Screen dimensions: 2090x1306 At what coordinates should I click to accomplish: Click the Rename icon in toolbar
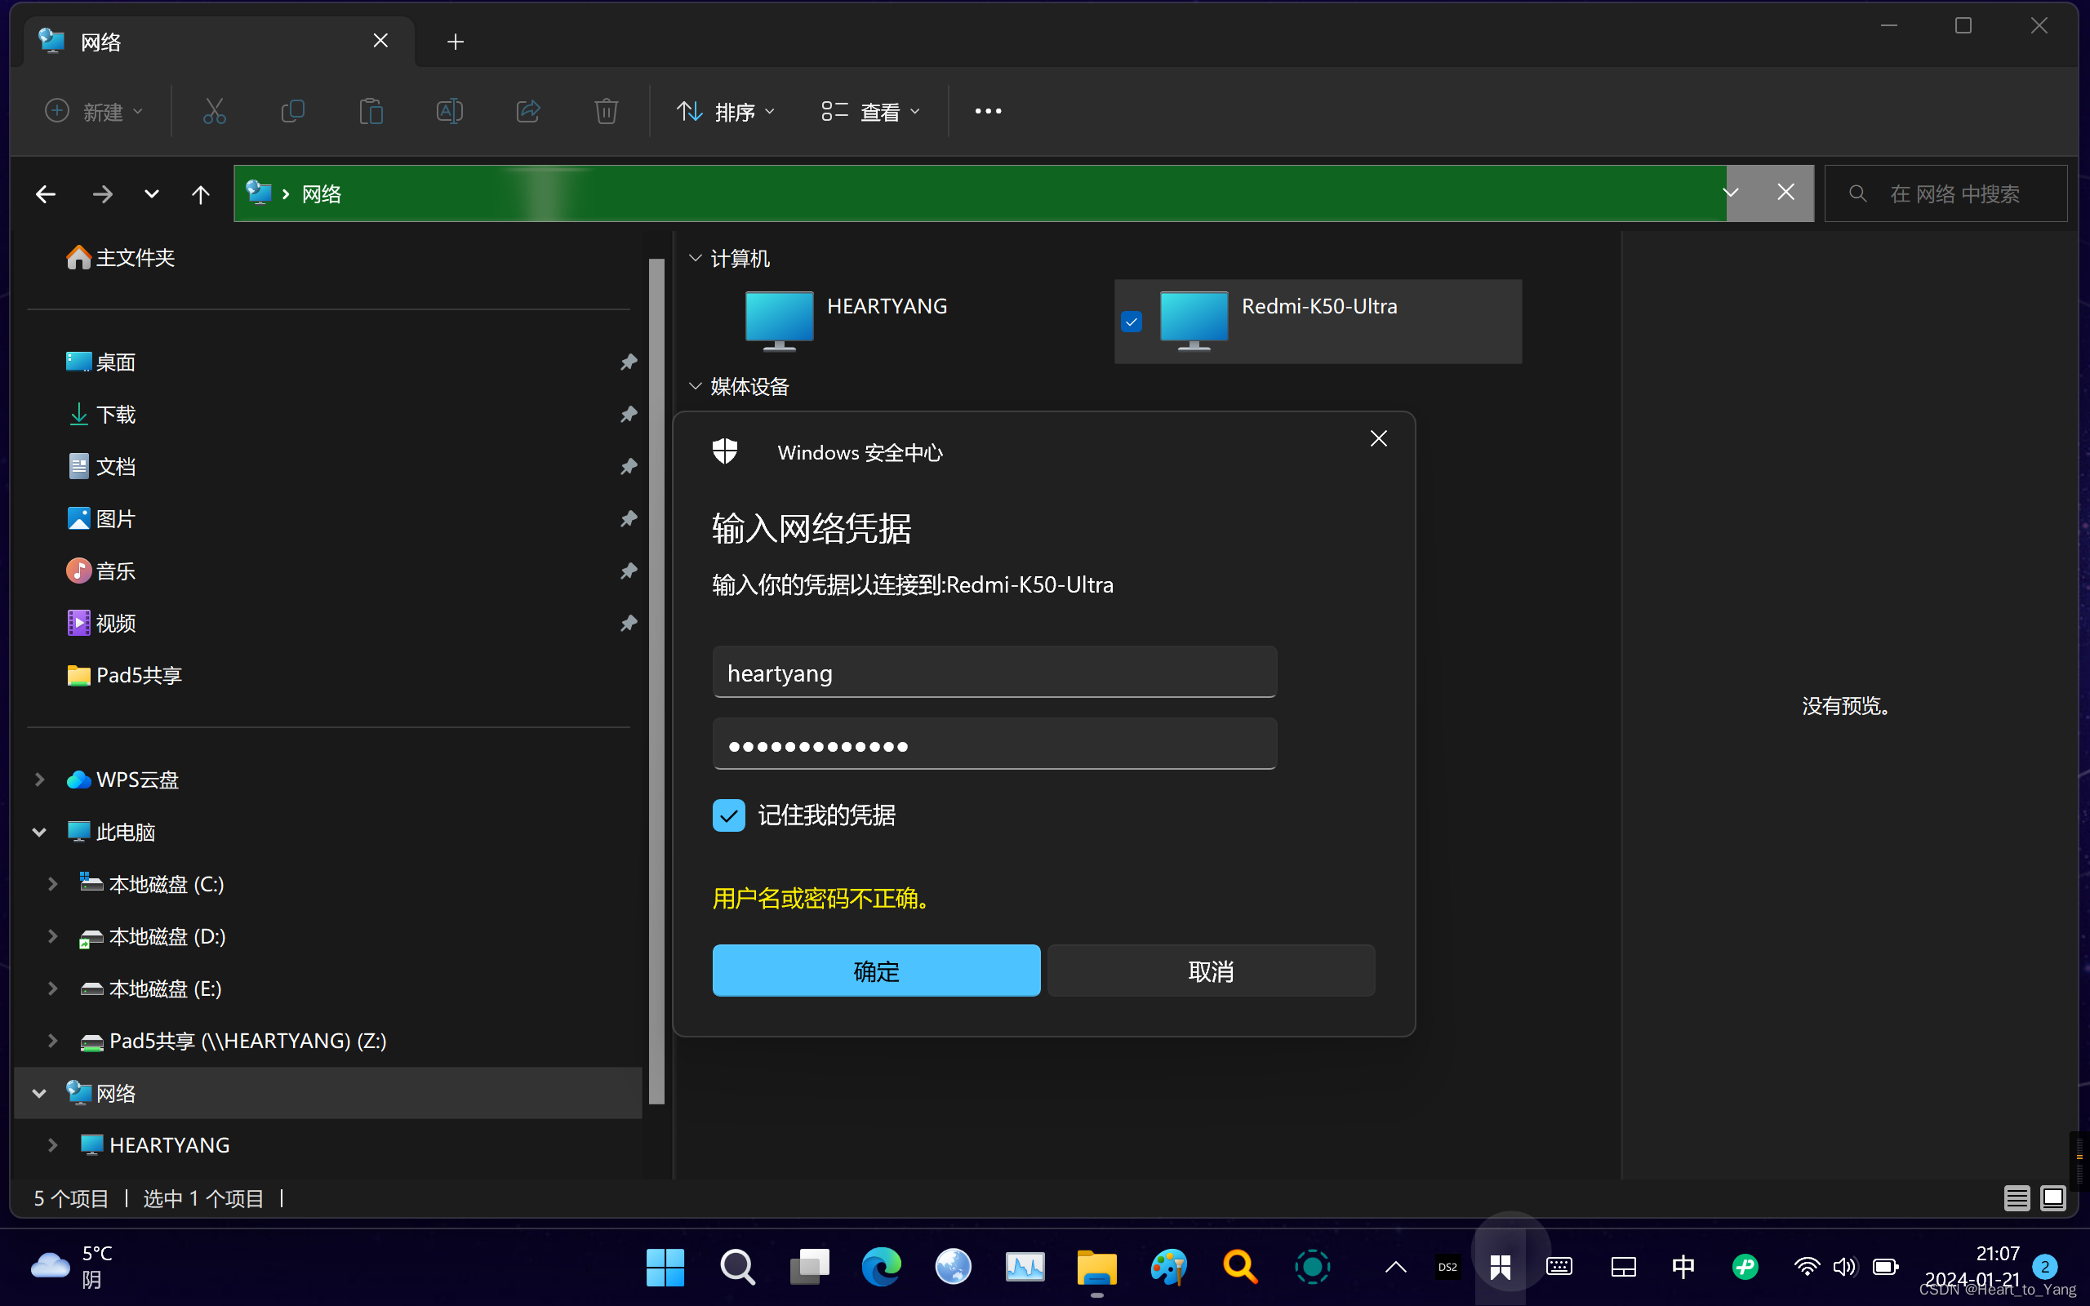tap(450, 112)
